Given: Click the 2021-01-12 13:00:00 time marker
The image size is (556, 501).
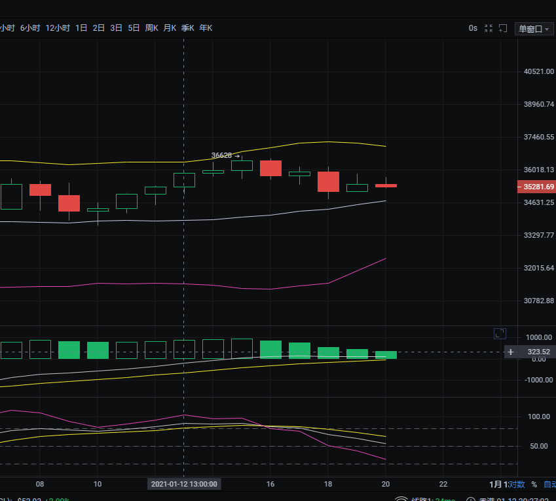Looking at the screenshot, I should click(x=183, y=484).
